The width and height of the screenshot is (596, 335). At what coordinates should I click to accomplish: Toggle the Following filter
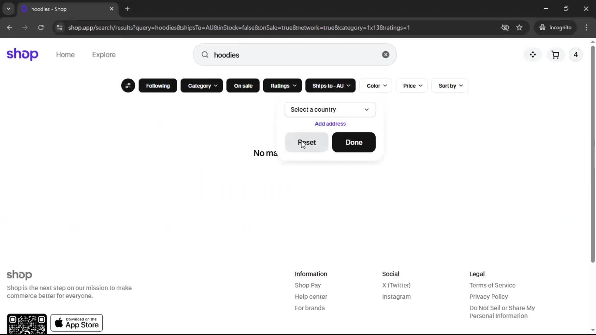[158, 86]
